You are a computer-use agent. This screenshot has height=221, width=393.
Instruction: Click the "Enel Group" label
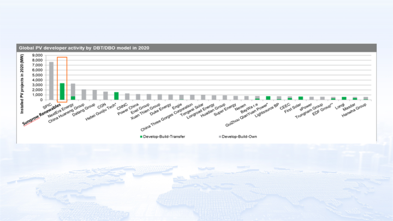pos(140,109)
